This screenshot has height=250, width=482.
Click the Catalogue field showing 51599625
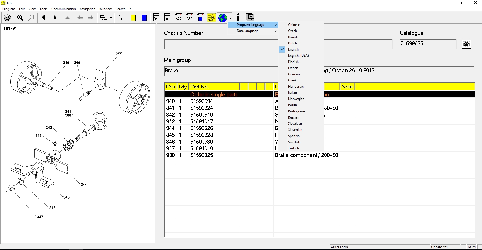(428, 44)
